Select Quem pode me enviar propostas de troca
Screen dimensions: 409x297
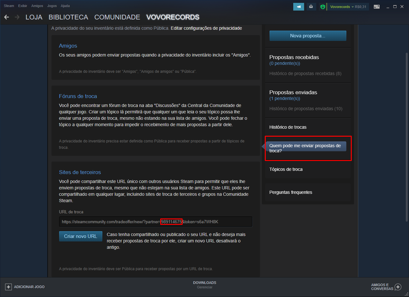(306, 148)
